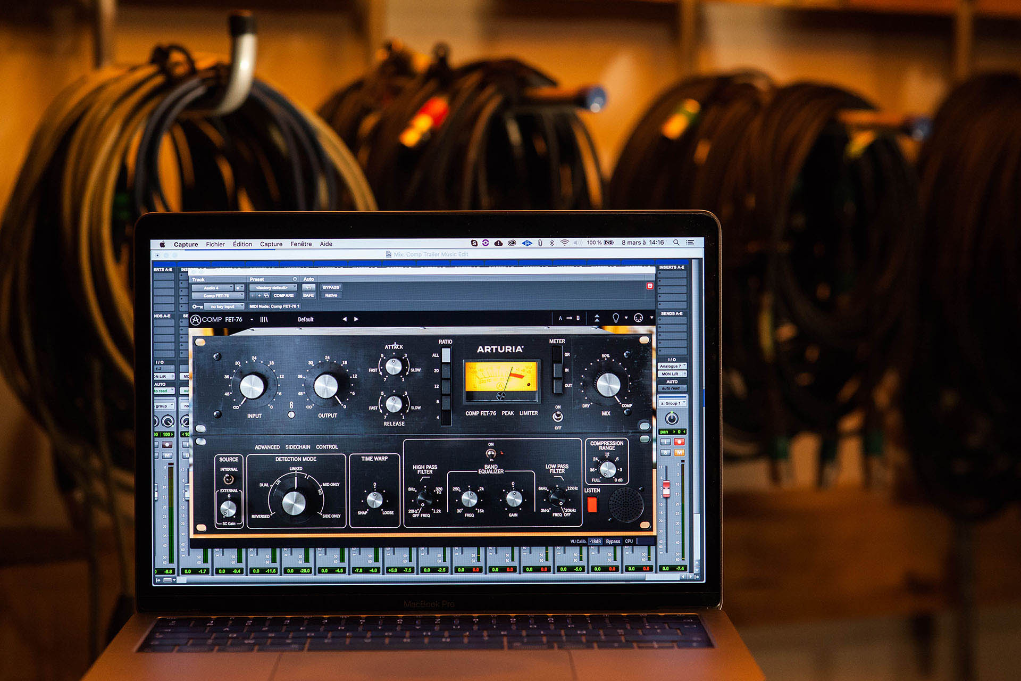Open Spotlight search in the menu bar

[676, 243]
